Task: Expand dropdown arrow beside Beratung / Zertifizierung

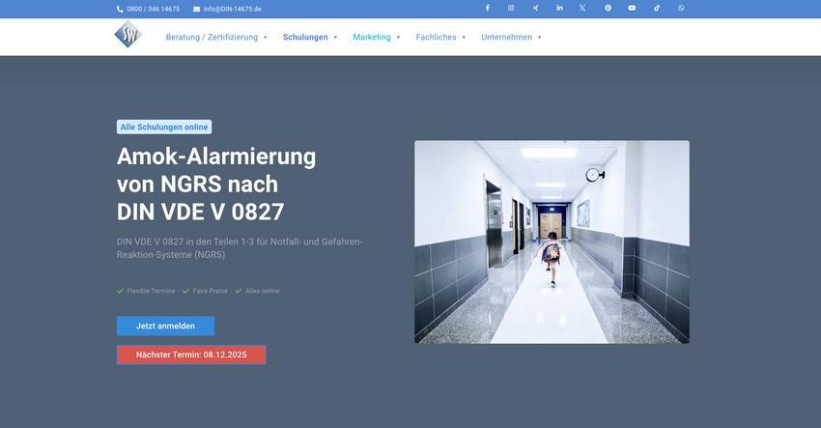Action: coord(266,37)
